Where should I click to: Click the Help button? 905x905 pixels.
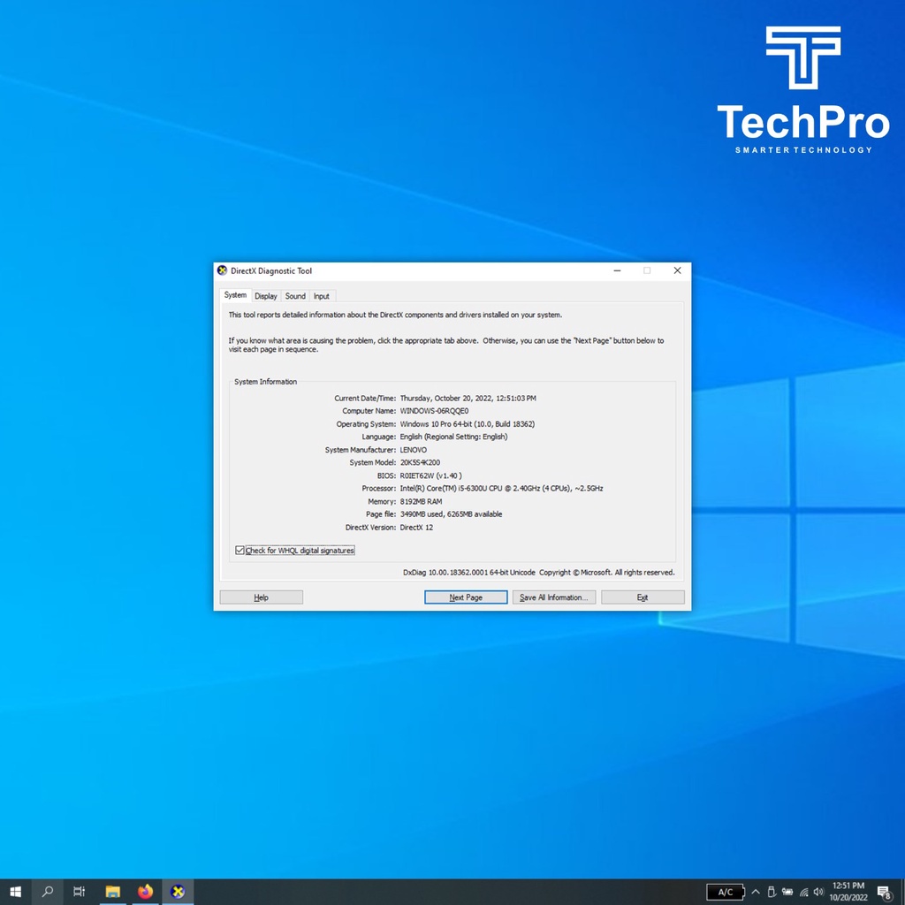(261, 597)
